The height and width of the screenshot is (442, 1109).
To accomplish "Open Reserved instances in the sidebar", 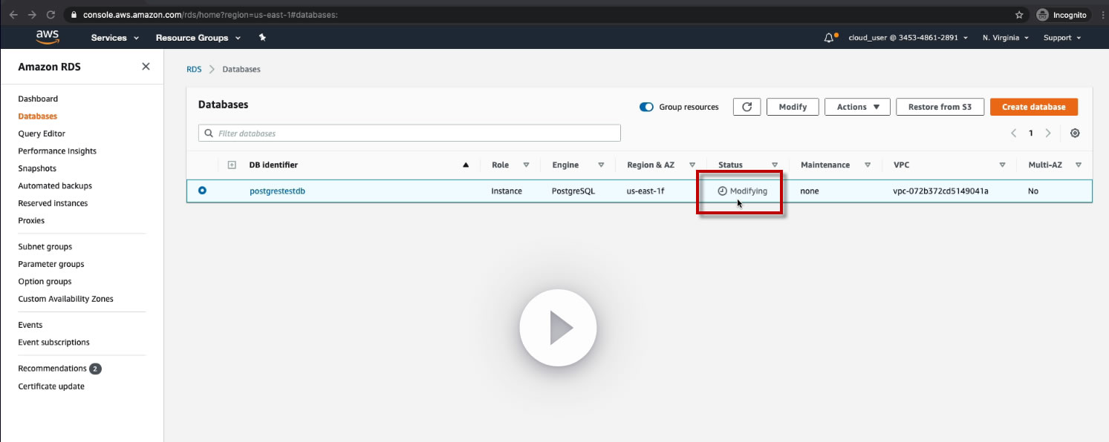I will click(53, 203).
